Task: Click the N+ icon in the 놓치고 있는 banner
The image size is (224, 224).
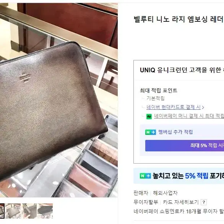Action: (145, 176)
